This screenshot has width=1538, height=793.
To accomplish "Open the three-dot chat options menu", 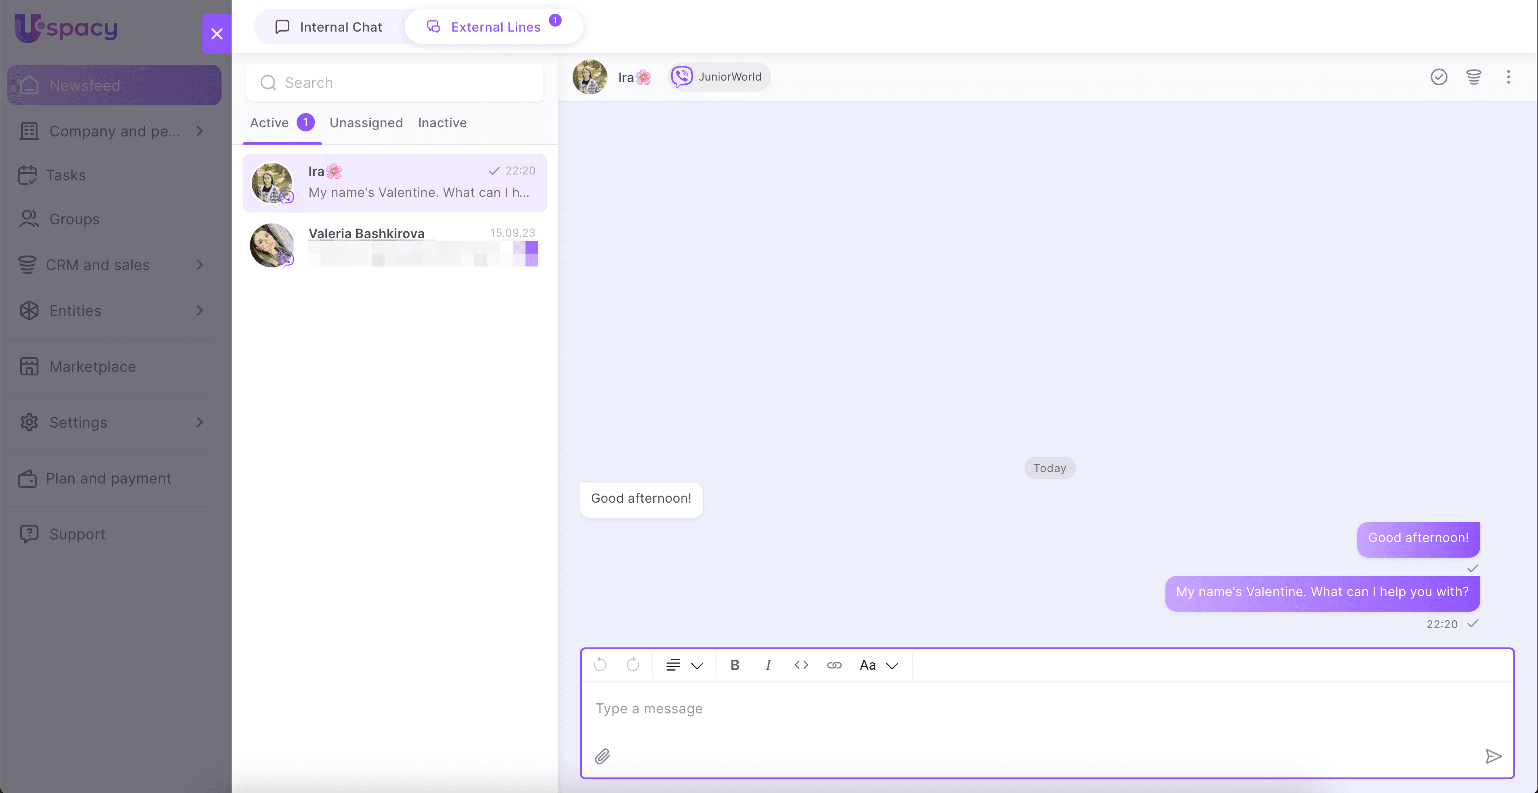I will coord(1508,77).
